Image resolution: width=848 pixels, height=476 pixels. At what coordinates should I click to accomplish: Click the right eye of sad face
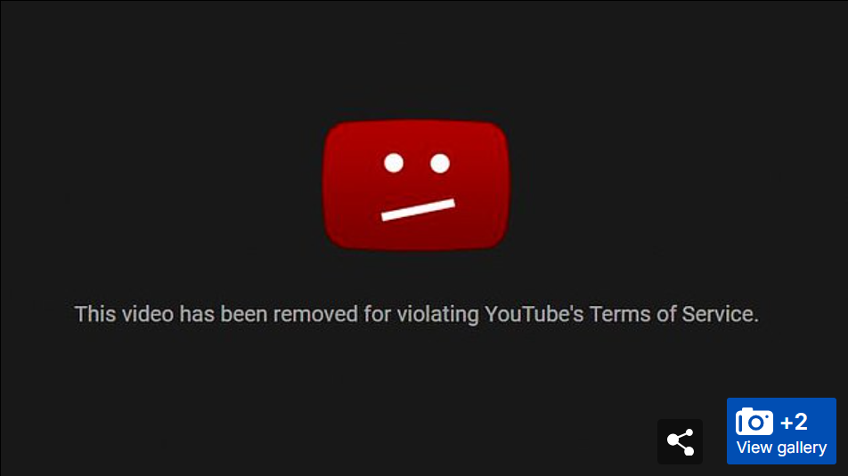coord(440,163)
